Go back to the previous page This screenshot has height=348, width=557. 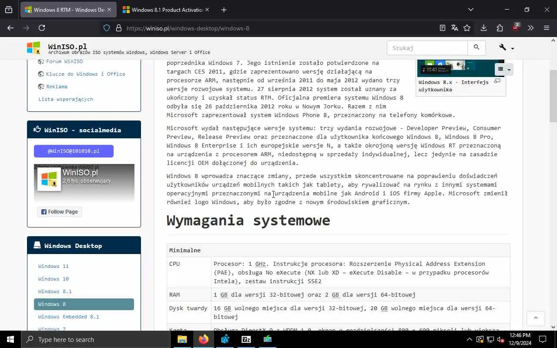point(10,28)
